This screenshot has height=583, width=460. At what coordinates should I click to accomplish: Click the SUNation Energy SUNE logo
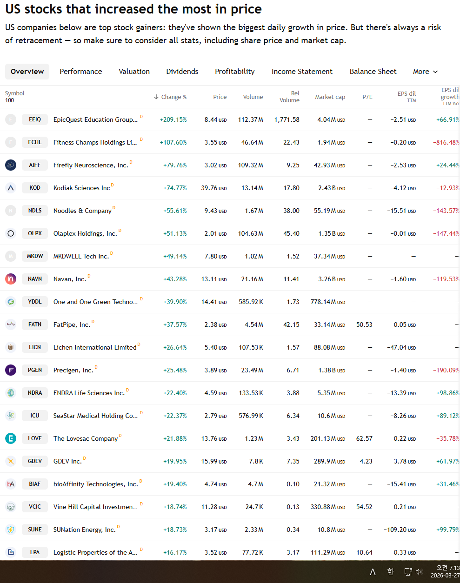point(11,530)
